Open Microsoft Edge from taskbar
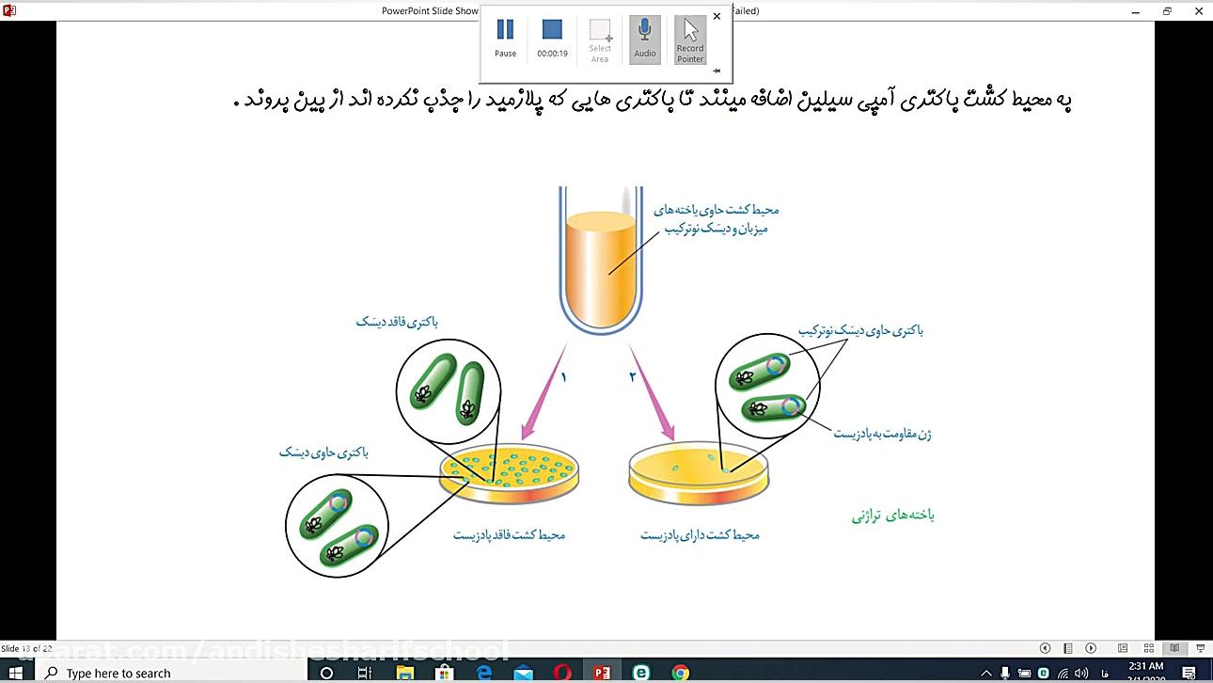This screenshot has height=683, width=1213. pos(483,673)
